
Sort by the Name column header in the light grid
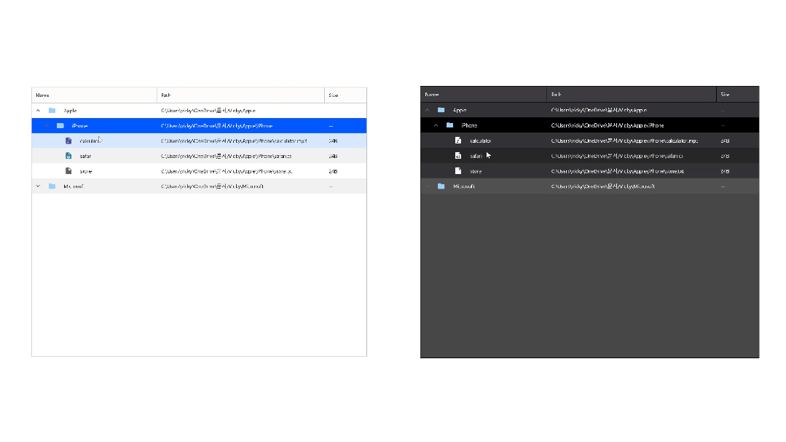point(94,95)
